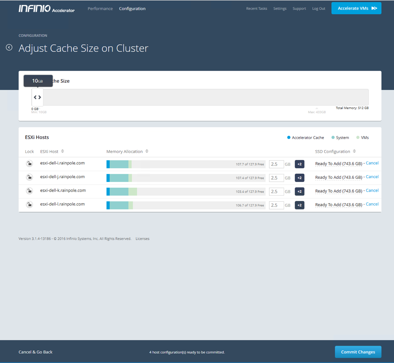This screenshot has width=394, height=363.
Task: Sort by ESXi Host column arrows
Action: 62,151
